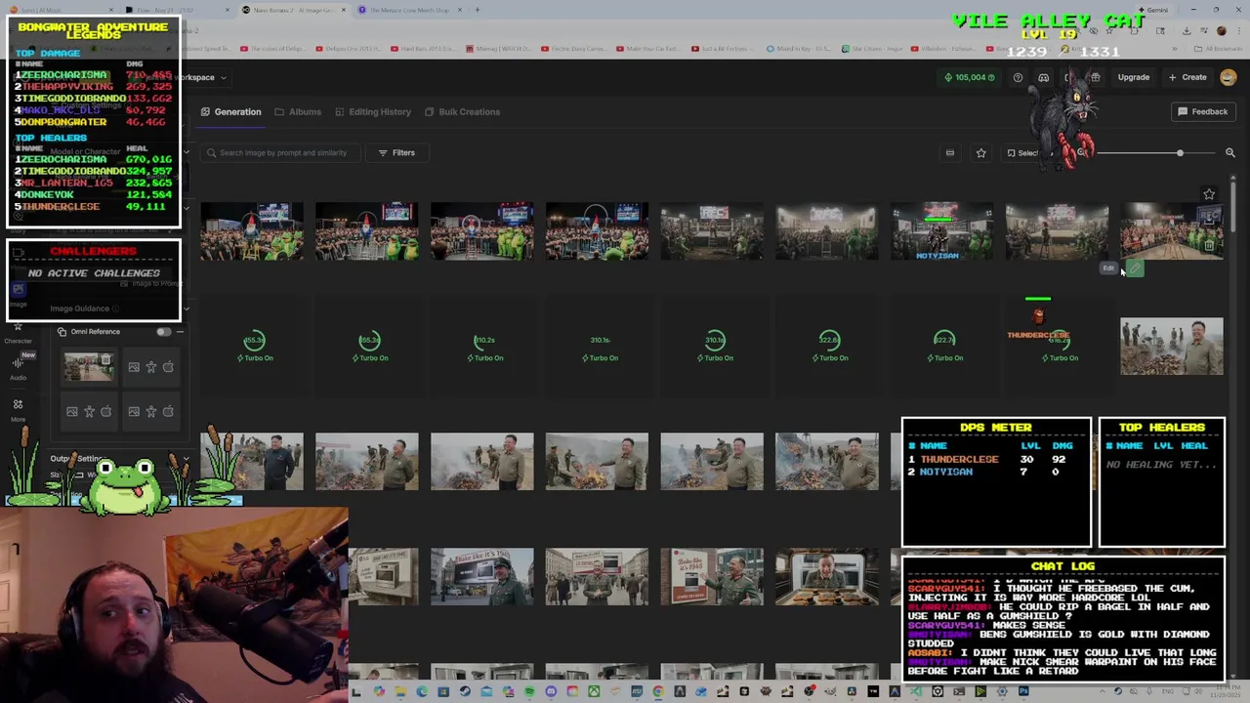This screenshot has height=703, width=1250.
Task: Delete the last wrestling ring image
Action: click(1209, 245)
